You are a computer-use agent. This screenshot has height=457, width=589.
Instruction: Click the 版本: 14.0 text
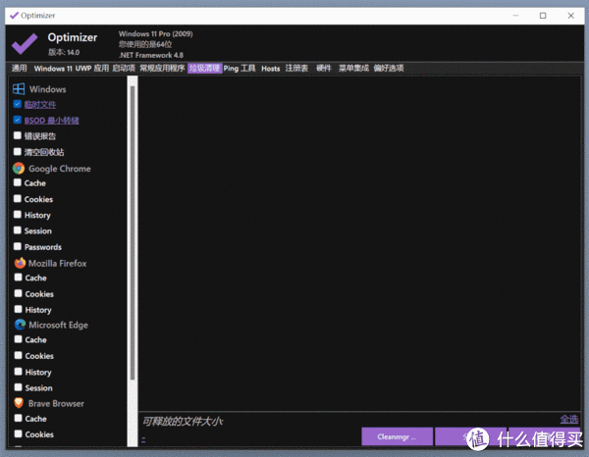pyautogui.click(x=64, y=52)
